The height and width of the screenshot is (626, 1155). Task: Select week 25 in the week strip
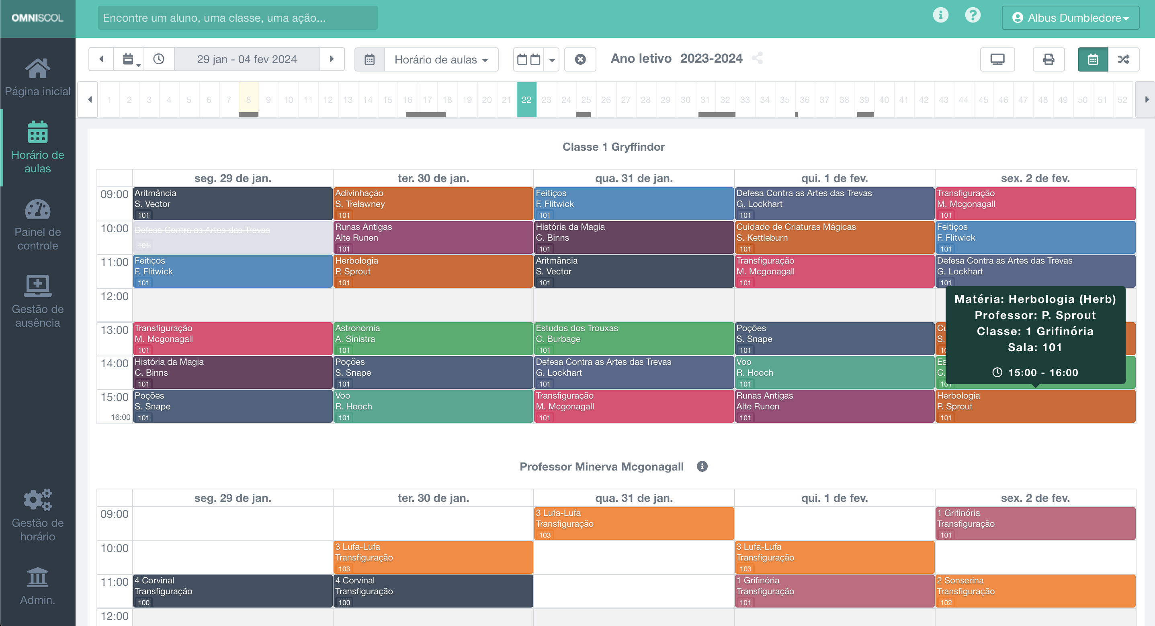pos(586,100)
